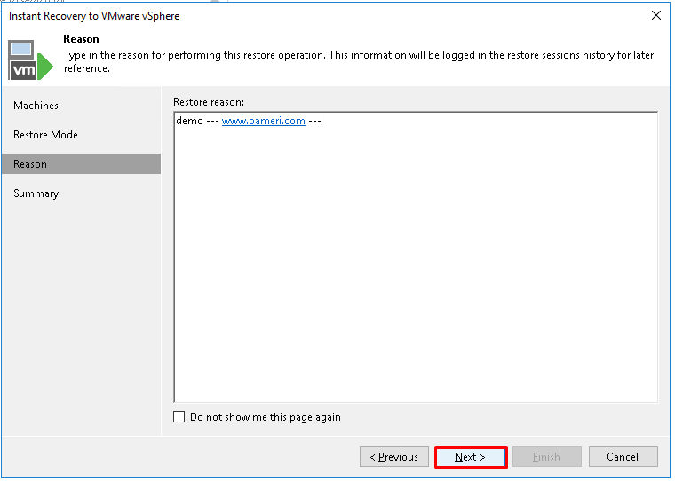Click the bold 'Reason' page heading

coord(81,39)
